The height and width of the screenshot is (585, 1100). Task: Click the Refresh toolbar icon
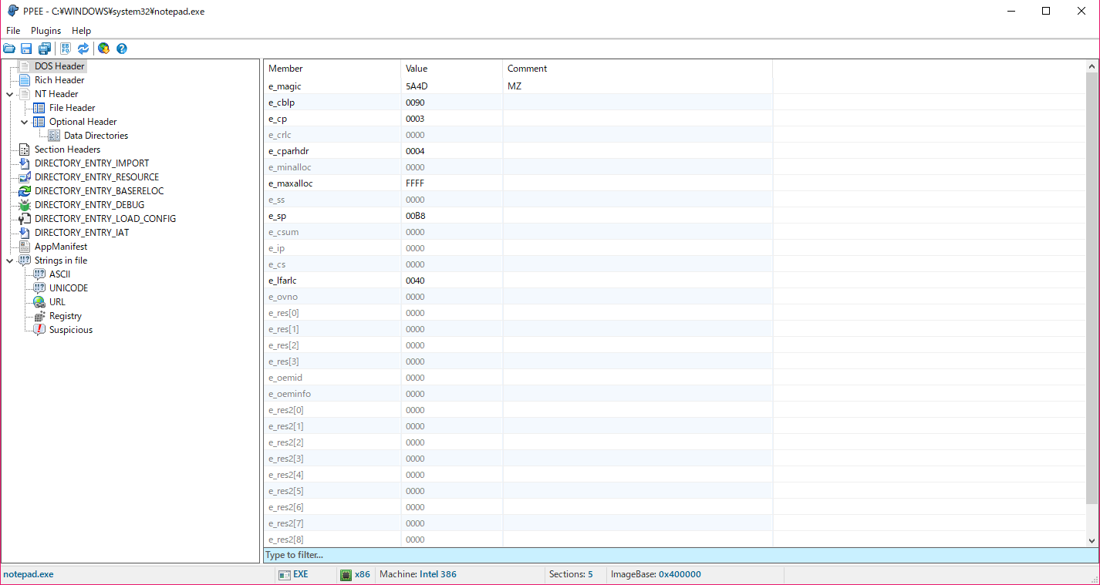coord(83,48)
